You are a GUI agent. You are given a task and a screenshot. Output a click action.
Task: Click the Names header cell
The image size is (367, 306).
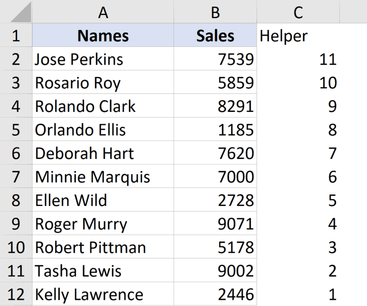pyautogui.click(x=103, y=36)
